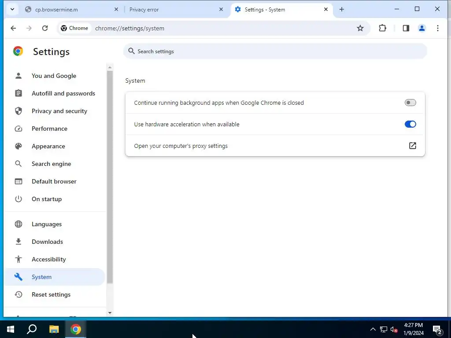Screen dimensions: 451x338
Task: Toggle the browser side panel icon
Action: 406,28
